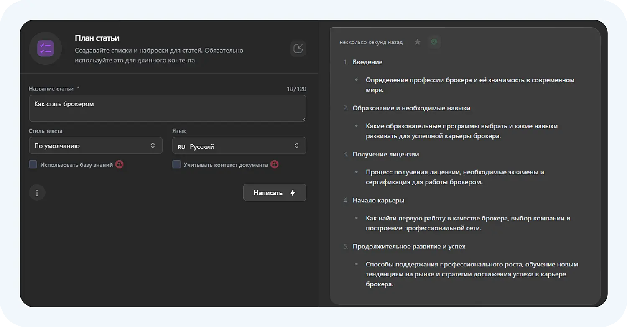Star the generated outline as favorite

point(417,42)
